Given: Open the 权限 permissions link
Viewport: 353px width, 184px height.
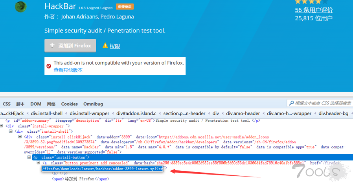Looking at the screenshot, I should (x=115, y=46).
